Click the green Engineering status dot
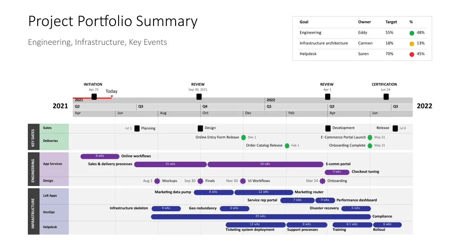Viewport: 460px width, 251px height. [x=411, y=33]
